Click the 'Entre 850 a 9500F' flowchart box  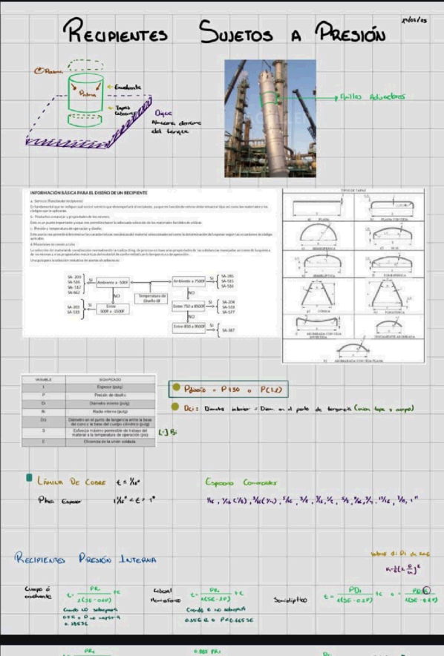[189, 327]
